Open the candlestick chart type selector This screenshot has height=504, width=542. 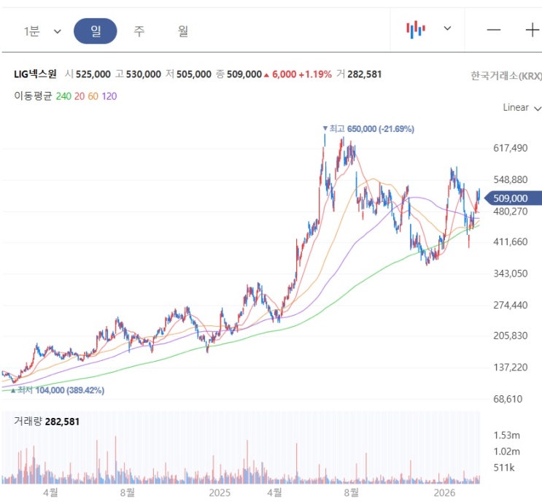[416, 30]
